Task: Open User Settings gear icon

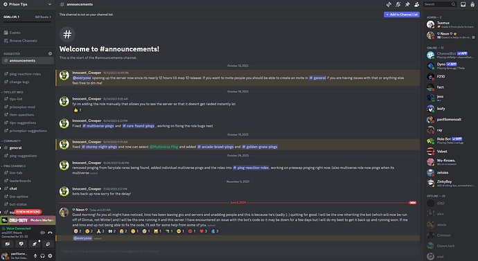Action: (50, 256)
